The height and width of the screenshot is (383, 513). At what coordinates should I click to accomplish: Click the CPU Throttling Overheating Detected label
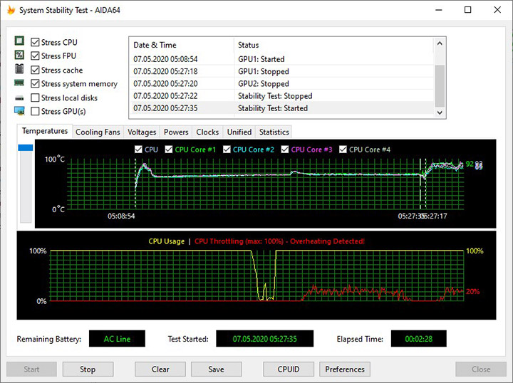(279, 241)
